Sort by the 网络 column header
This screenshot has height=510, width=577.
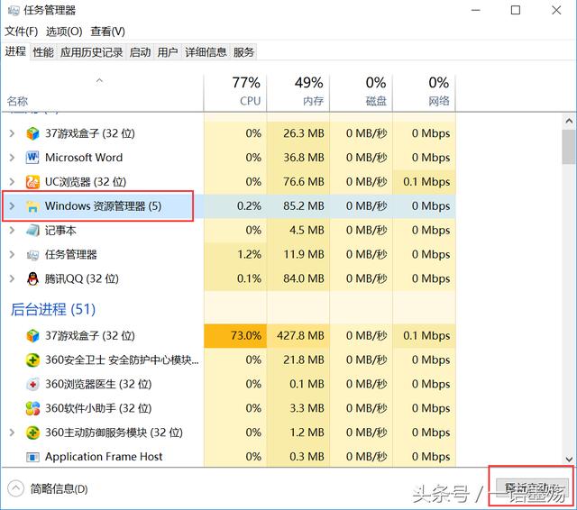pos(424,93)
